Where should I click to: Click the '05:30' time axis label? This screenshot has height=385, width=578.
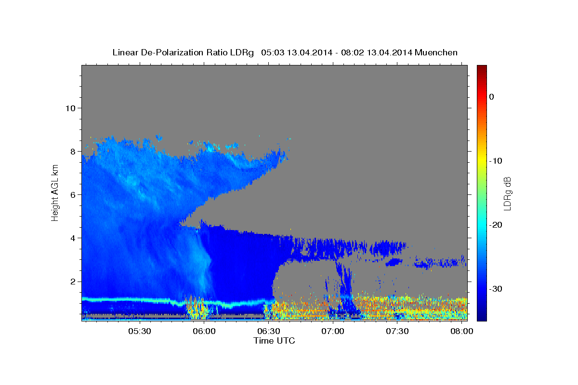pyautogui.click(x=140, y=332)
